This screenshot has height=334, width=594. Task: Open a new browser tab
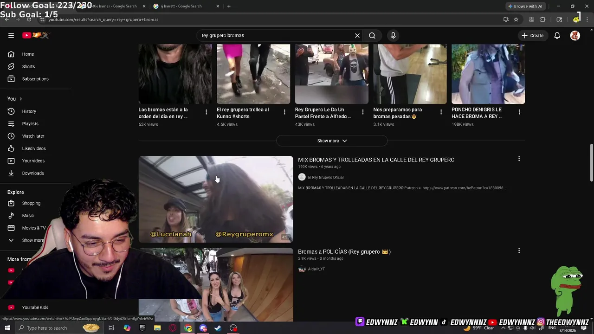(229, 6)
